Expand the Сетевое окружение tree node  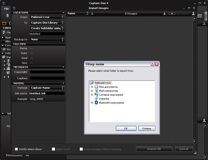92,95
